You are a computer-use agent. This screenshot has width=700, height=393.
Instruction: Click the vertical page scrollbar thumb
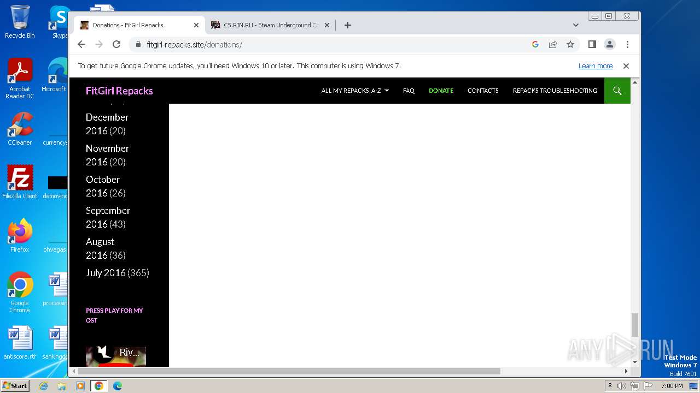pyautogui.click(x=635, y=325)
